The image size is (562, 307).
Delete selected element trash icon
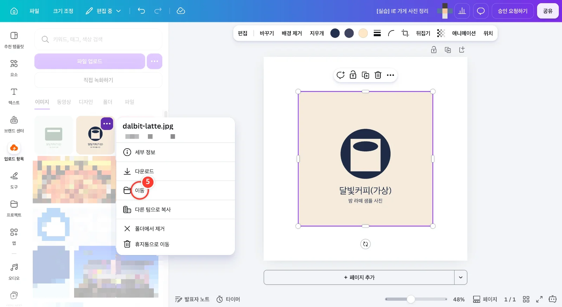[378, 75]
